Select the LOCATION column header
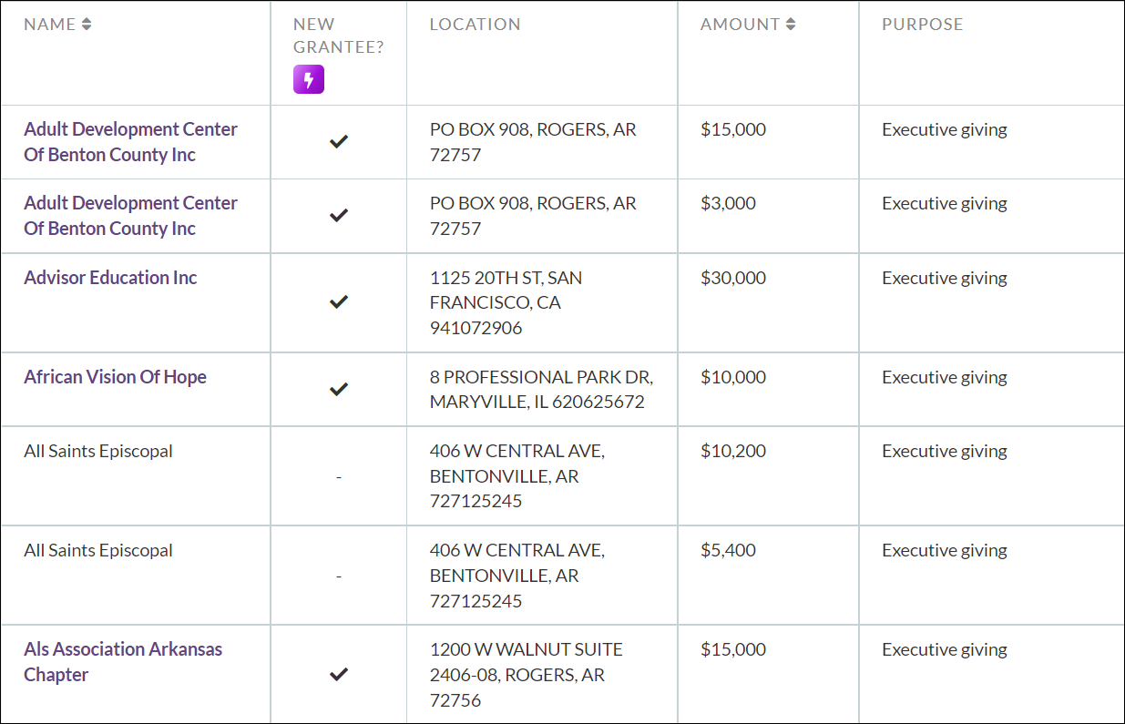Screen dimensions: 1125x724 pyautogui.click(x=476, y=25)
